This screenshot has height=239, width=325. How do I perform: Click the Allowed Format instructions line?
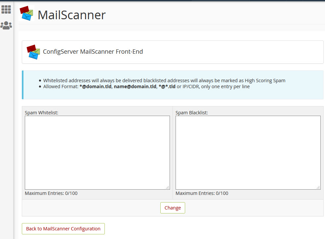(x=146, y=87)
